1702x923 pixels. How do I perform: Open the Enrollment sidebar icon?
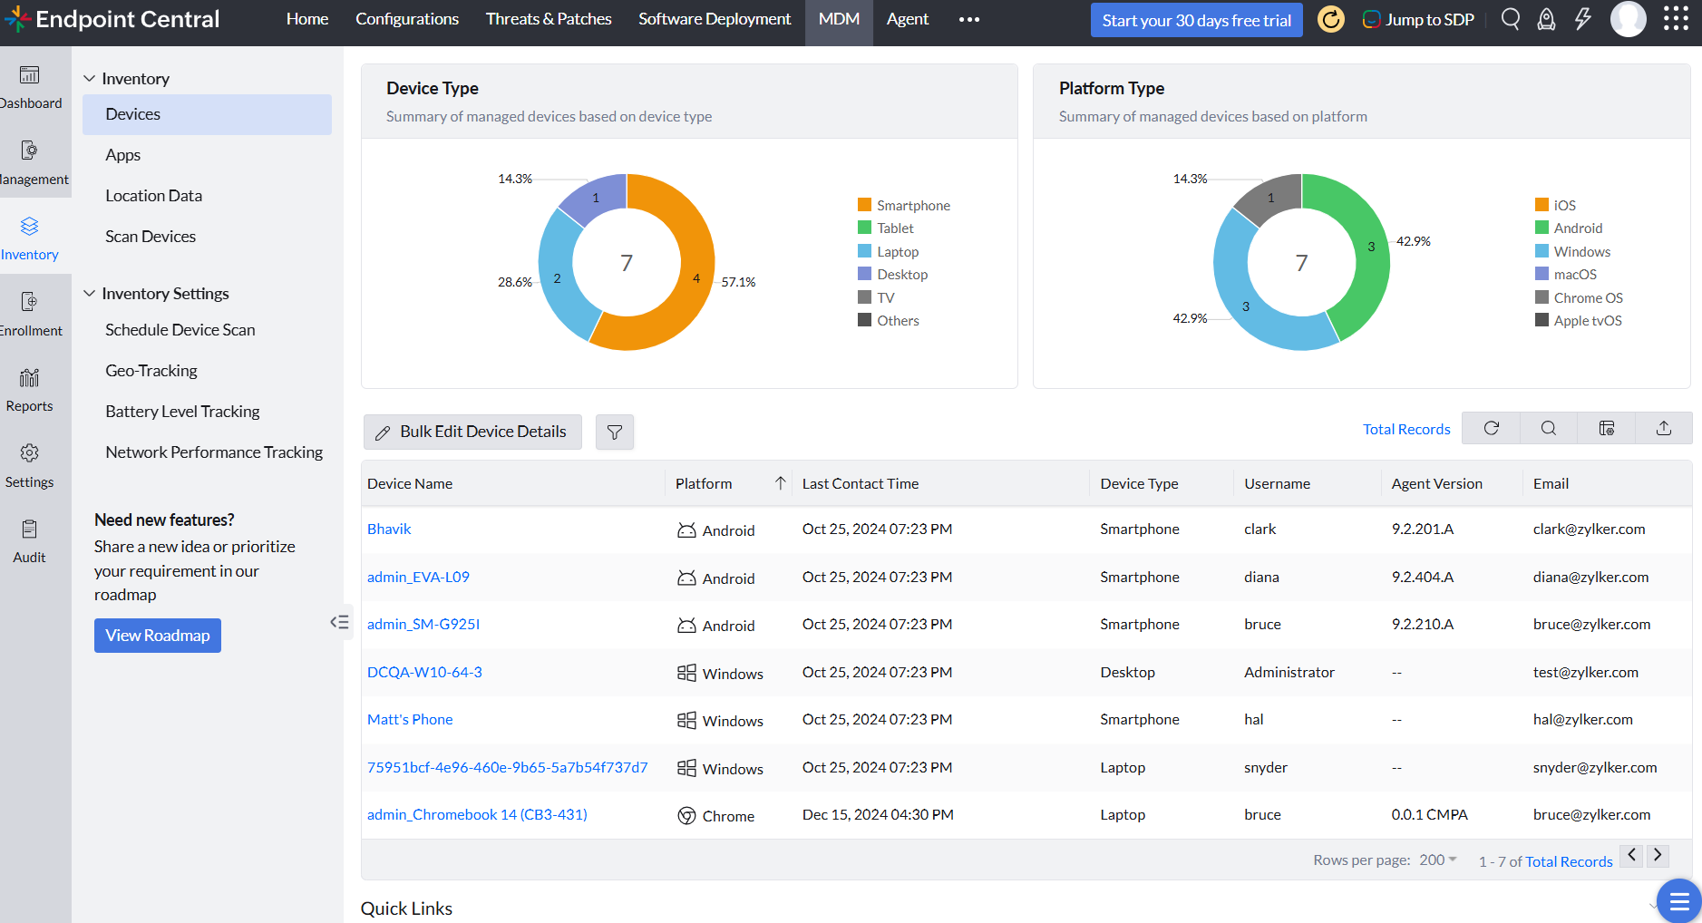[x=30, y=302]
